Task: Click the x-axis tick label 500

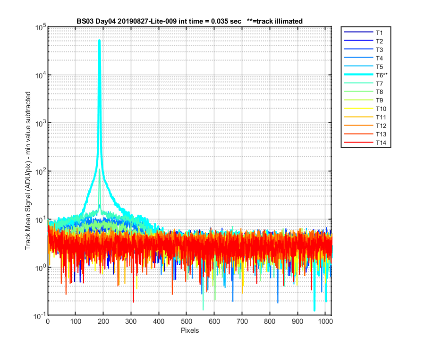Action: click(187, 321)
